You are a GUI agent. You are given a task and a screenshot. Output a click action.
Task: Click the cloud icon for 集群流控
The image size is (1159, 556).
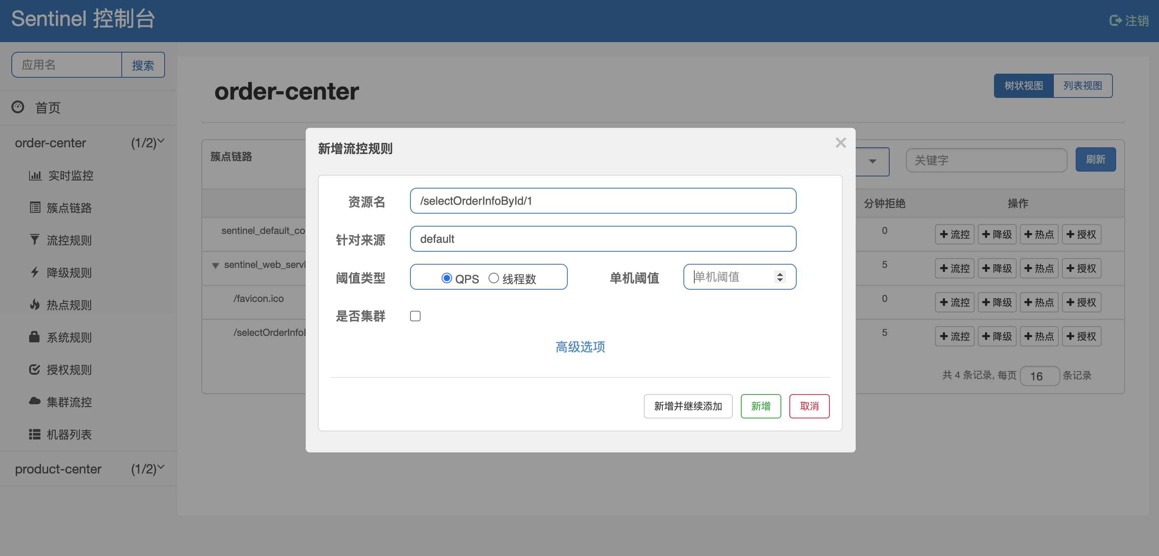(x=35, y=401)
